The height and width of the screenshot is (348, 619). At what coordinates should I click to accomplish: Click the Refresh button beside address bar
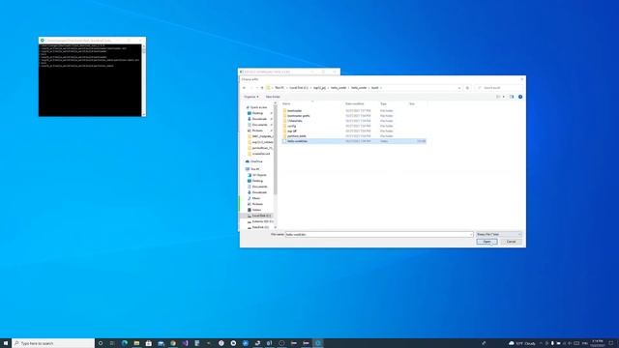[467, 88]
